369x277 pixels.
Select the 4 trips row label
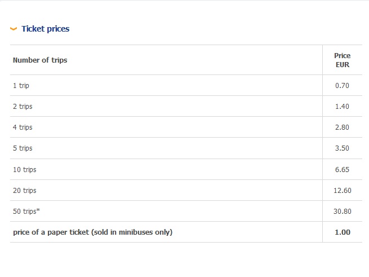[23, 127]
